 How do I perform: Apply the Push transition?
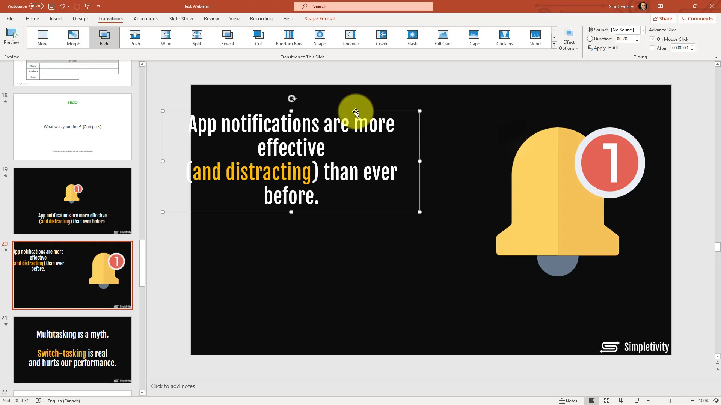click(135, 37)
